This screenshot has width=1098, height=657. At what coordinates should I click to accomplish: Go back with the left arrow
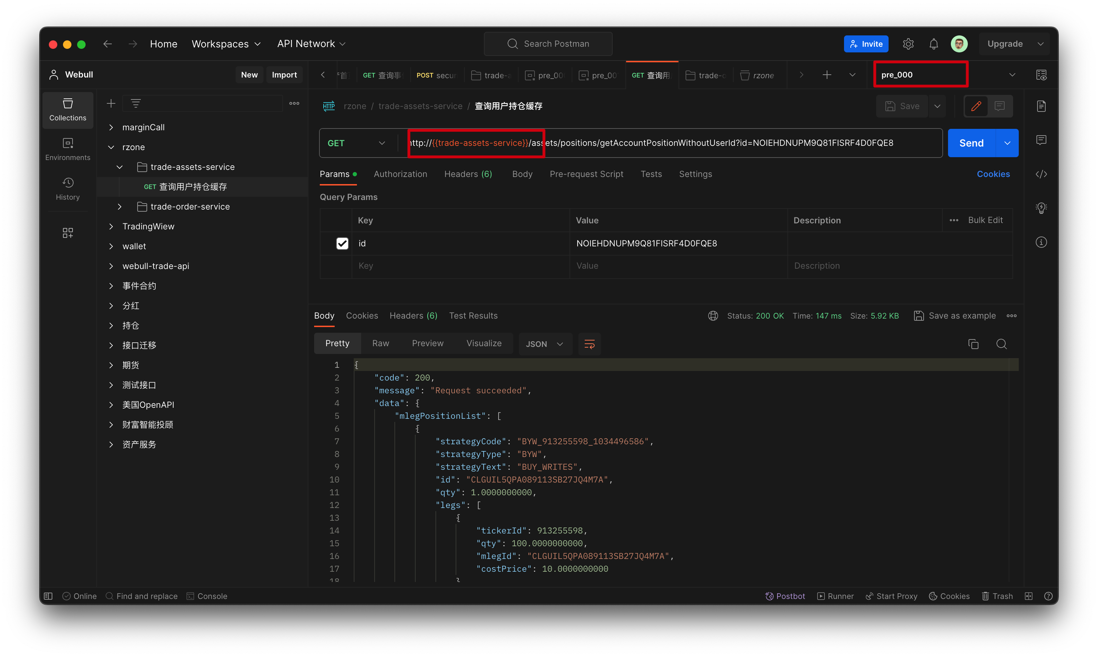click(108, 44)
